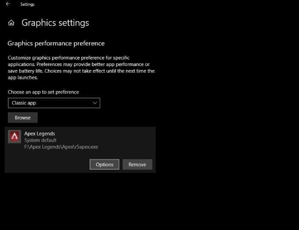The image size is (299, 230).
Task: Click empty card area left of Options
Action: click(x=48, y=164)
